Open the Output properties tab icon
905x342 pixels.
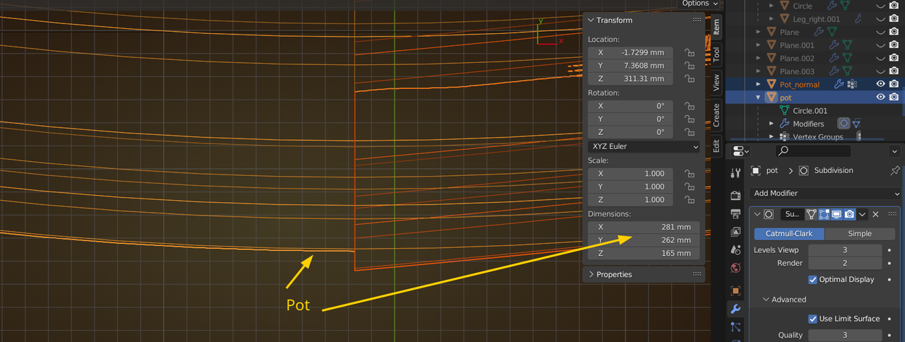click(735, 213)
